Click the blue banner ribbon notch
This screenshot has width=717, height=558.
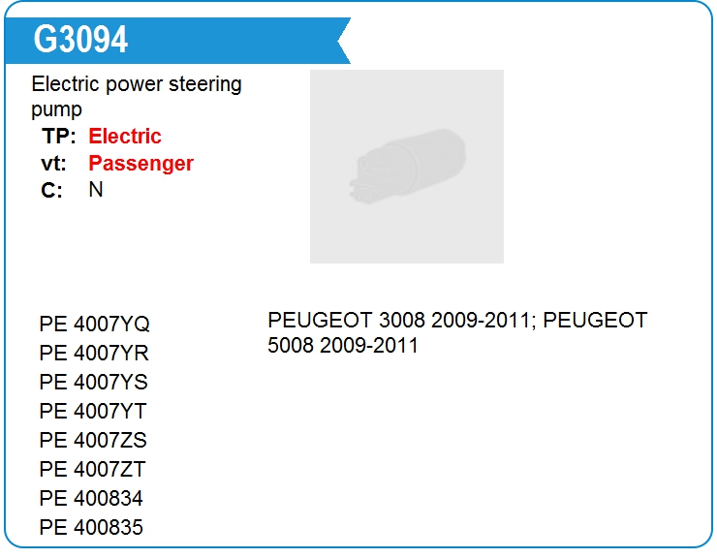coord(343,41)
